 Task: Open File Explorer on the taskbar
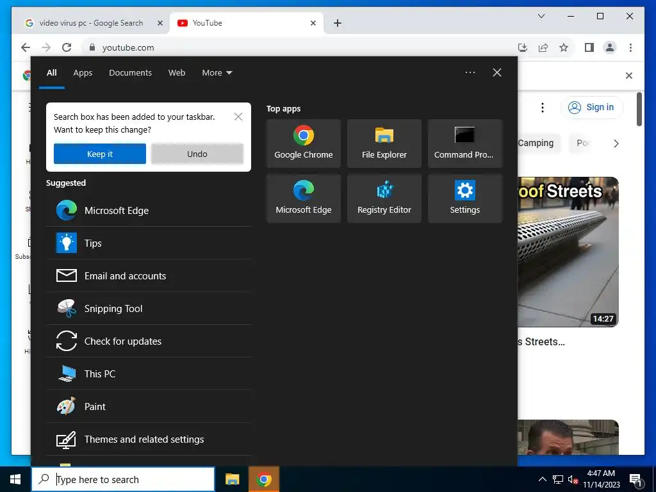coord(232,479)
